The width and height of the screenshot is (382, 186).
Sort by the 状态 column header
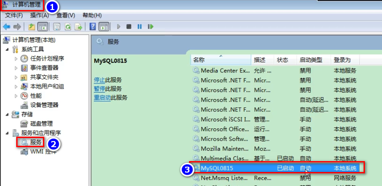pyautogui.click(x=286, y=60)
